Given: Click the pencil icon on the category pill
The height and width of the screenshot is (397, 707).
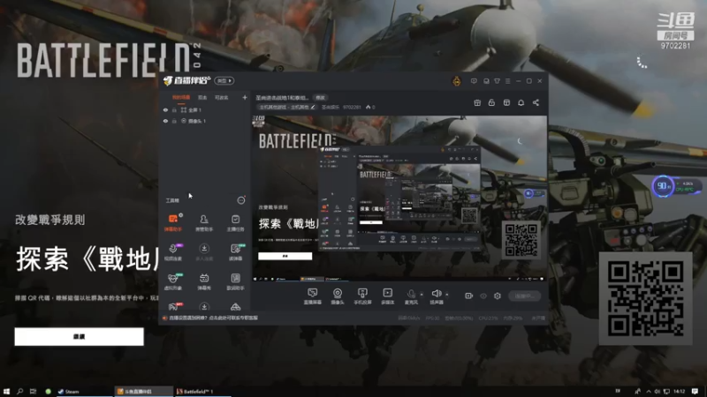Looking at the screenshot, I should (x=313, y=107).
